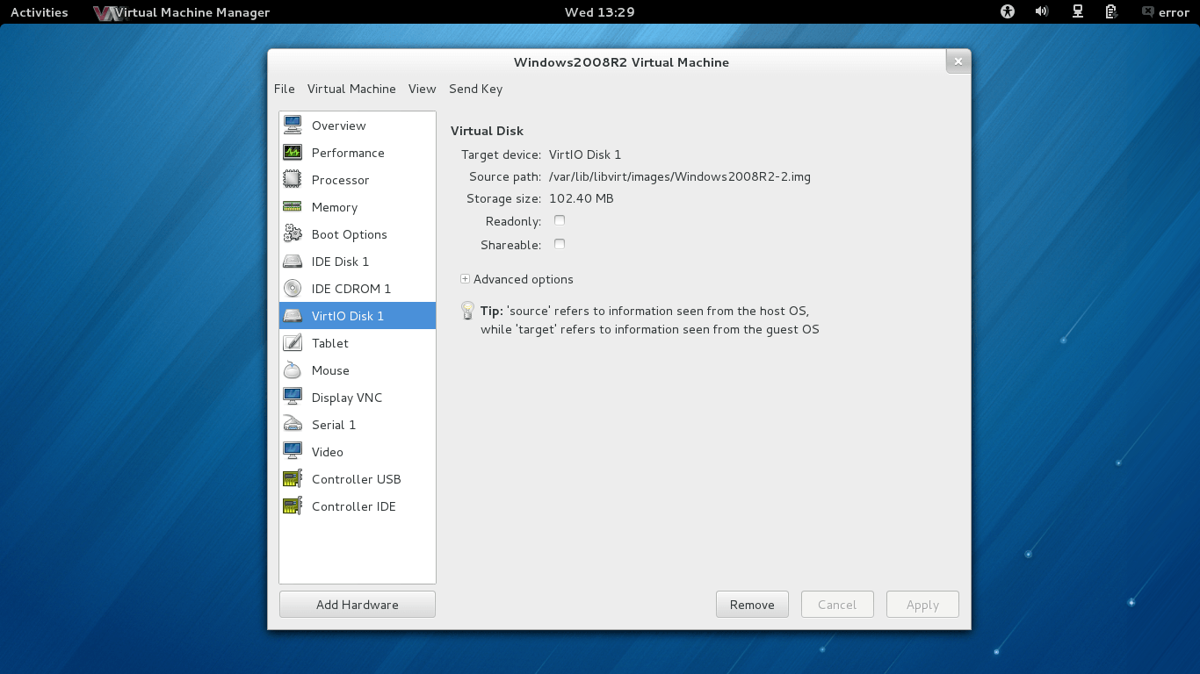Select the Tablet row label

tap(330, 343)
